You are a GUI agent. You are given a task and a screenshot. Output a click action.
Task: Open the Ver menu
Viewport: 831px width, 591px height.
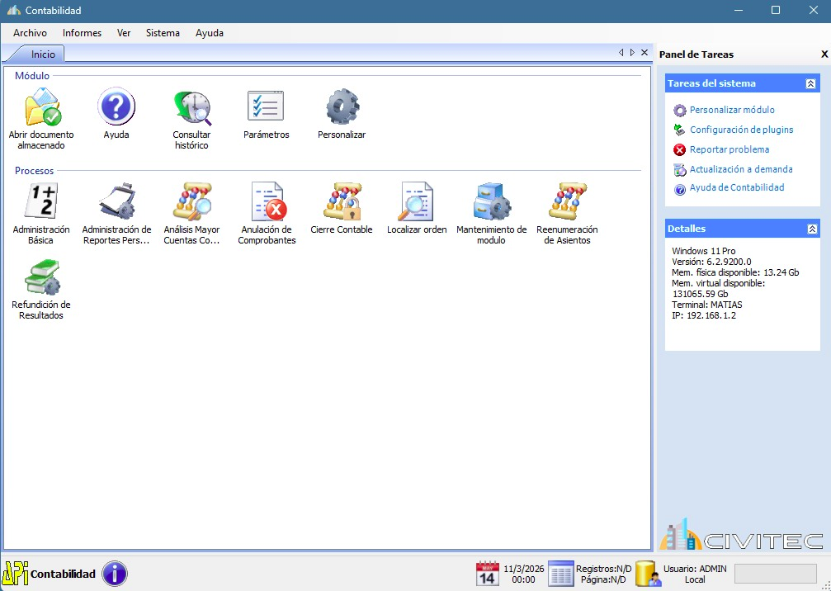pyautogui.click(x=124, y=33)
